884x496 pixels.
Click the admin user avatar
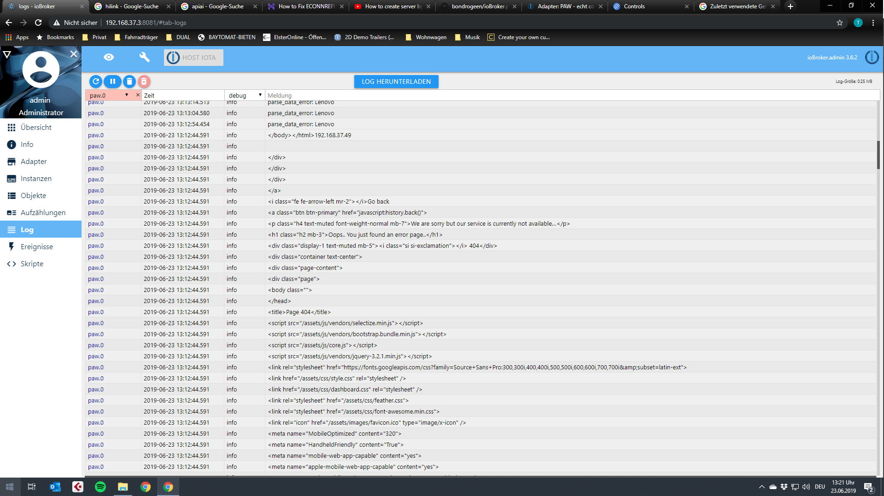[41, 69]
